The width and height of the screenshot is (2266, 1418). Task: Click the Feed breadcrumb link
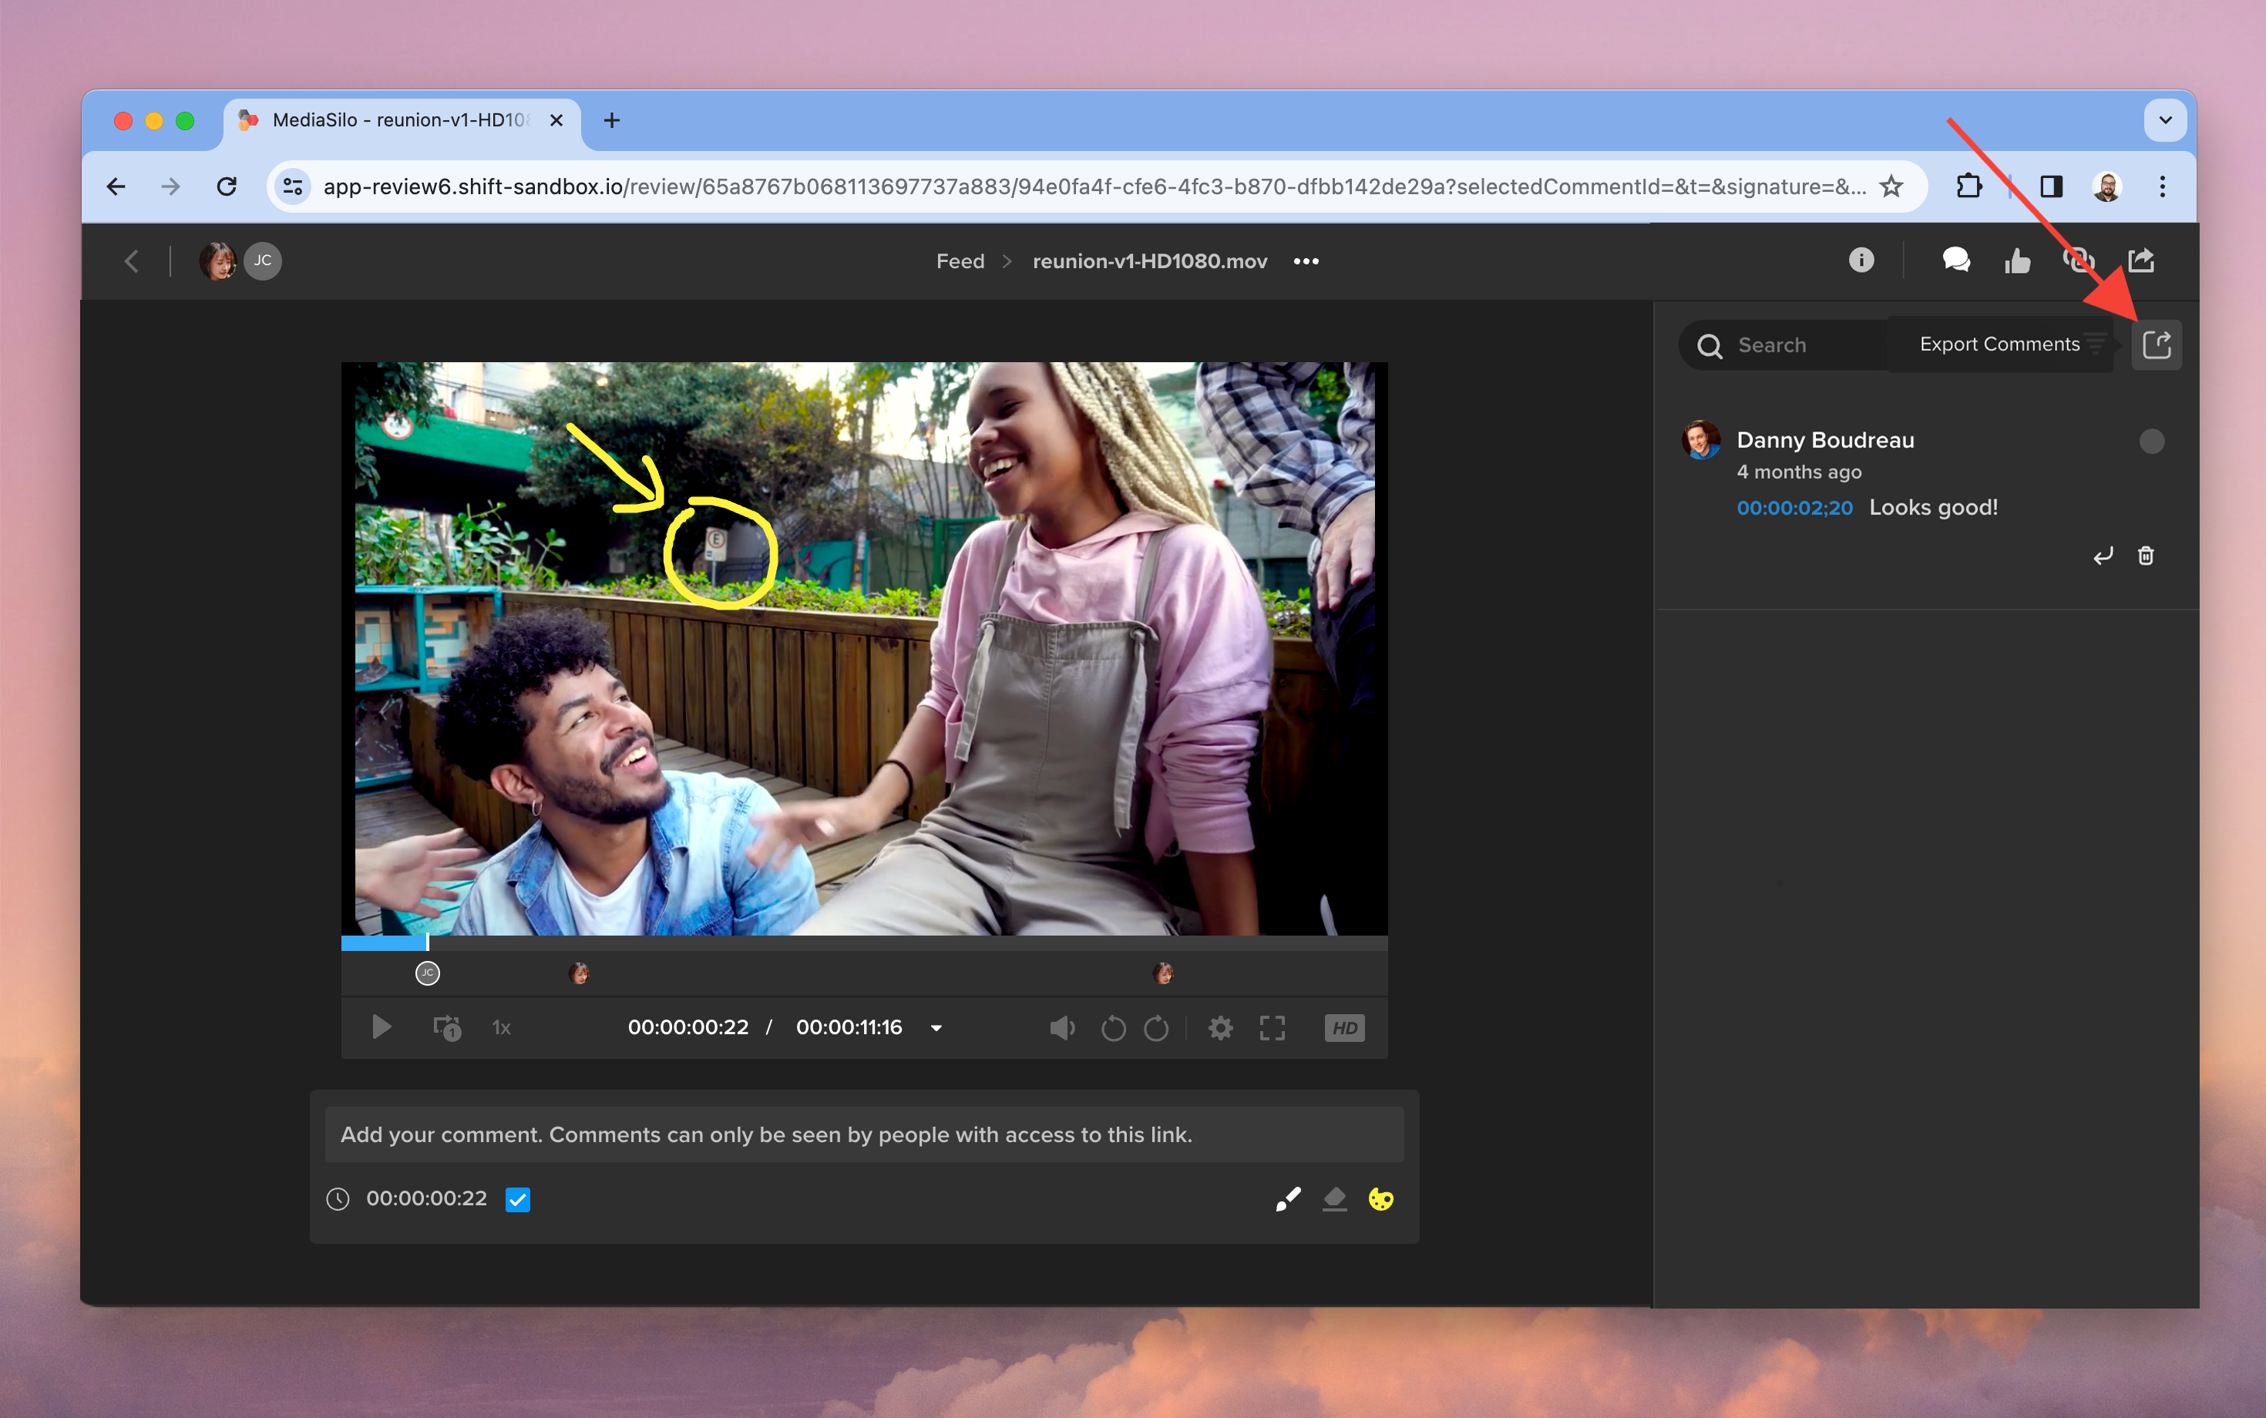click(960, 260)
